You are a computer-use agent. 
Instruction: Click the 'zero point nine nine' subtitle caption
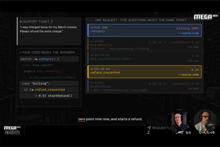click(110, 119)
